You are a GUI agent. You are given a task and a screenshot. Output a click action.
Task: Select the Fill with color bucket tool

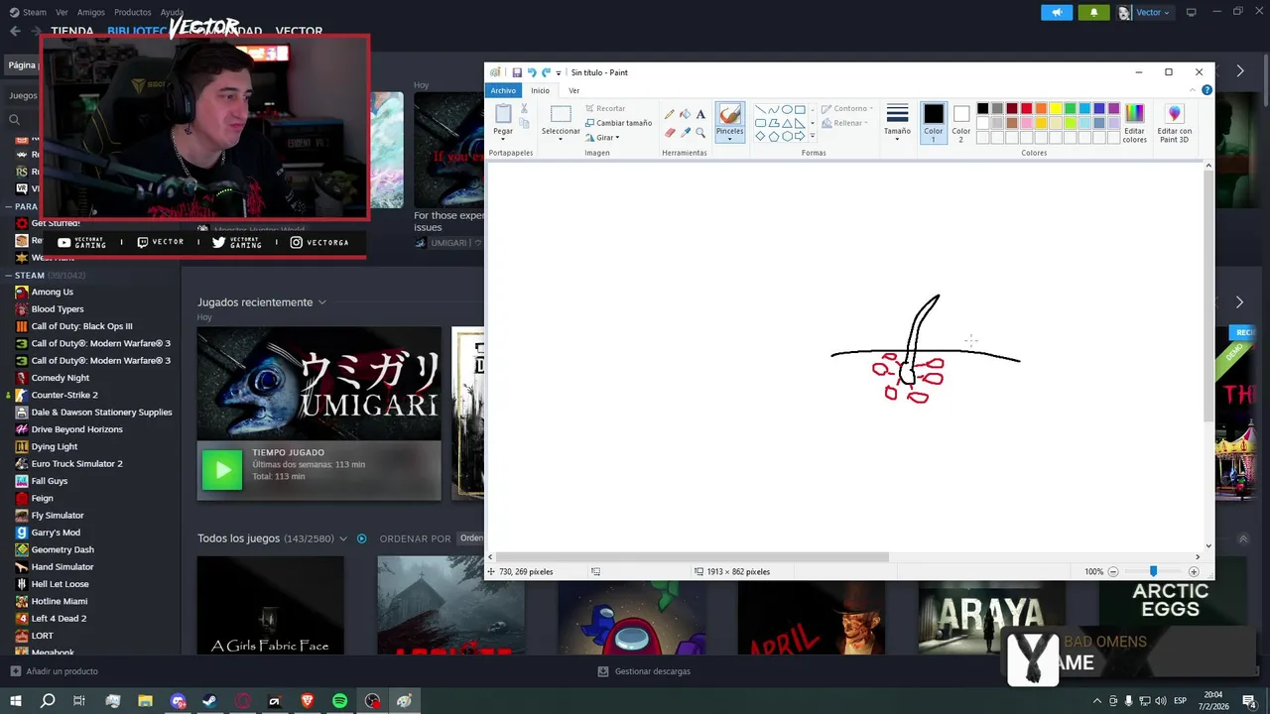tap(685, 114)
